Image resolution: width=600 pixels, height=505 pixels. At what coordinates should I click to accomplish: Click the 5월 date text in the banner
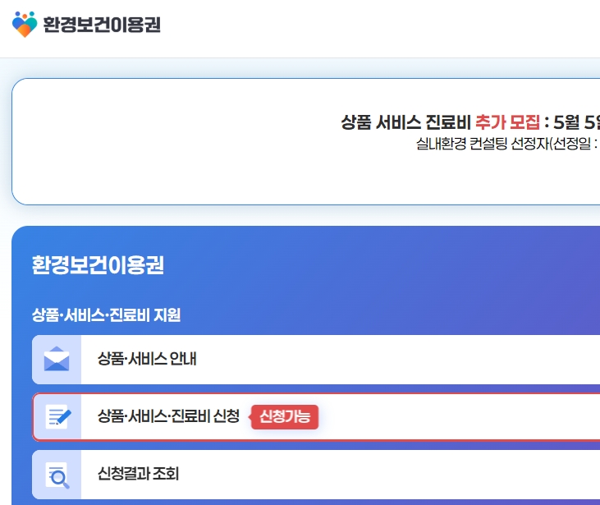coord(566,122)
